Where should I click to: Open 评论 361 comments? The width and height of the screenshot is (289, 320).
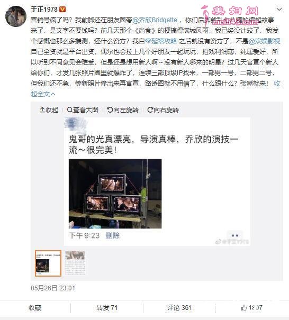tap(179, 307)
